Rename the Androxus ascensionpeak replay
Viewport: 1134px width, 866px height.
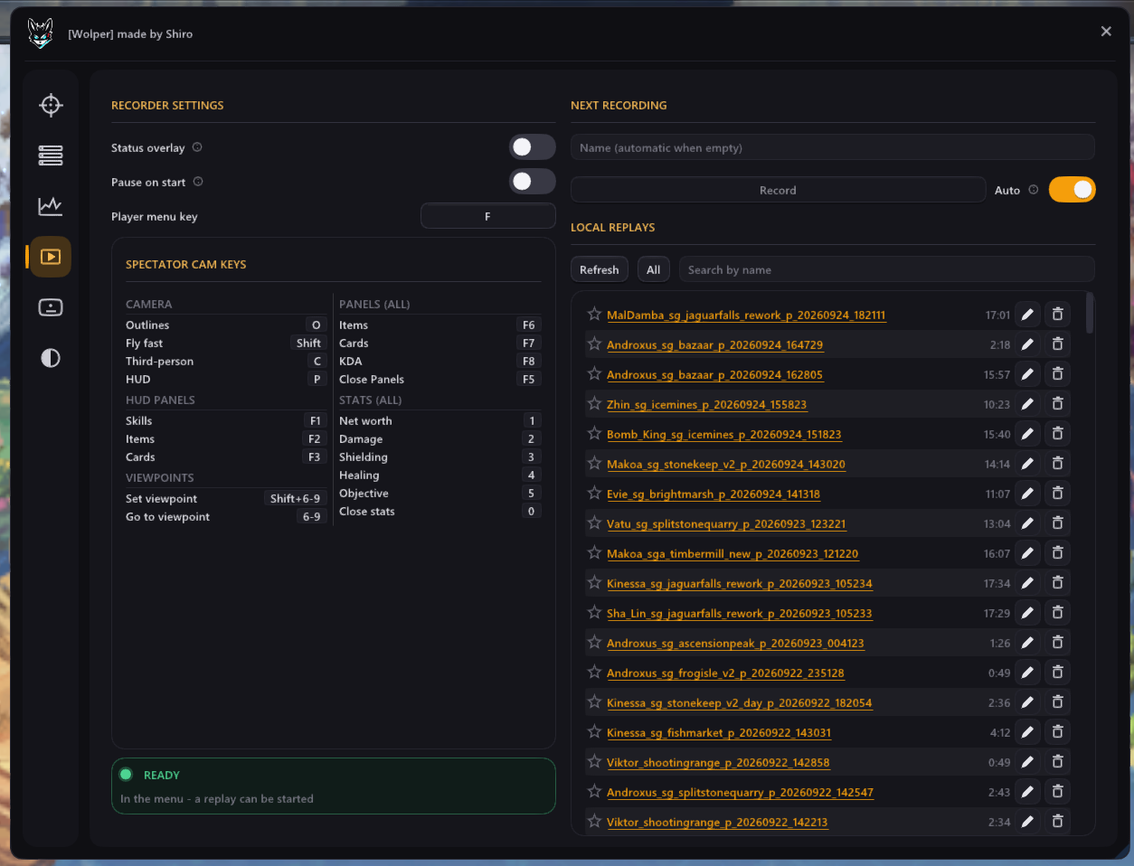[x=1027, y=643]
